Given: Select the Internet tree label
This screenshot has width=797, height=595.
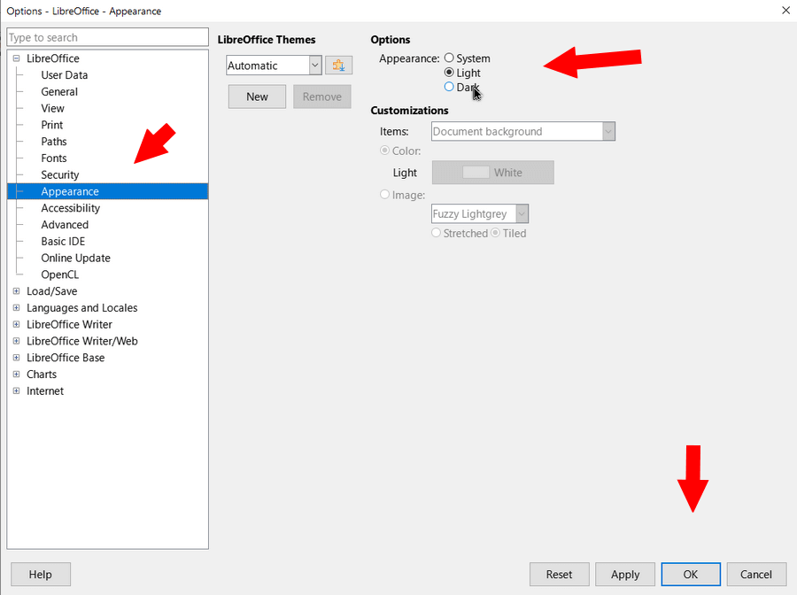Looking at the screenshot, I should pyautogui.click(x=45, y=390).
